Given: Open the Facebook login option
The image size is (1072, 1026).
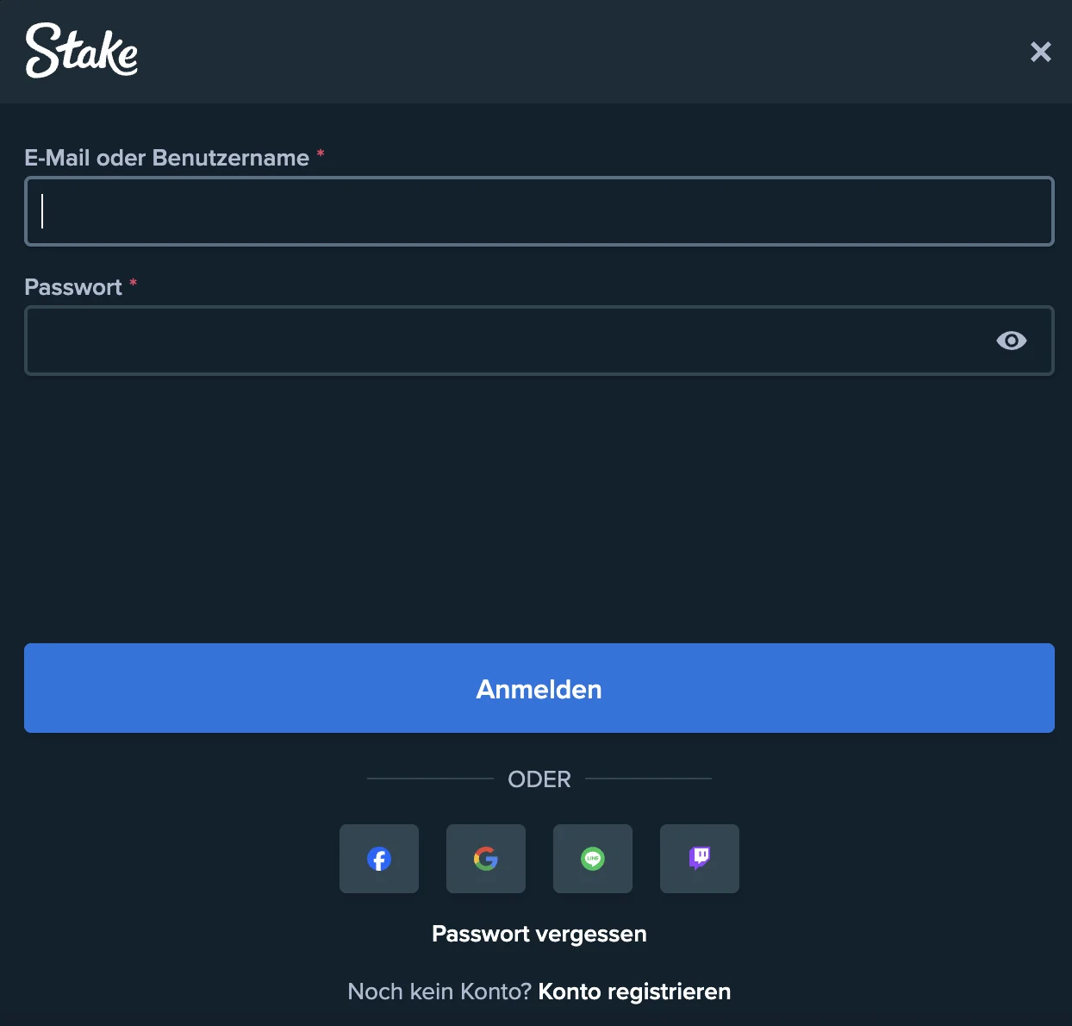Looking at the screenshot, I should coord(378,858).
